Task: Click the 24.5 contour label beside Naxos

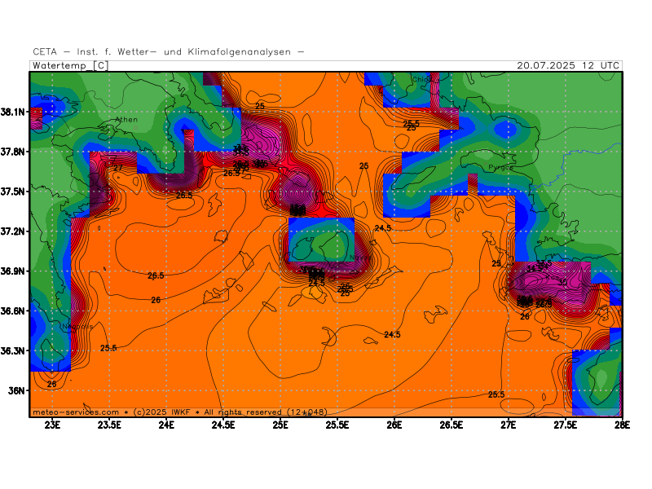Action: [x=382, y=228]
